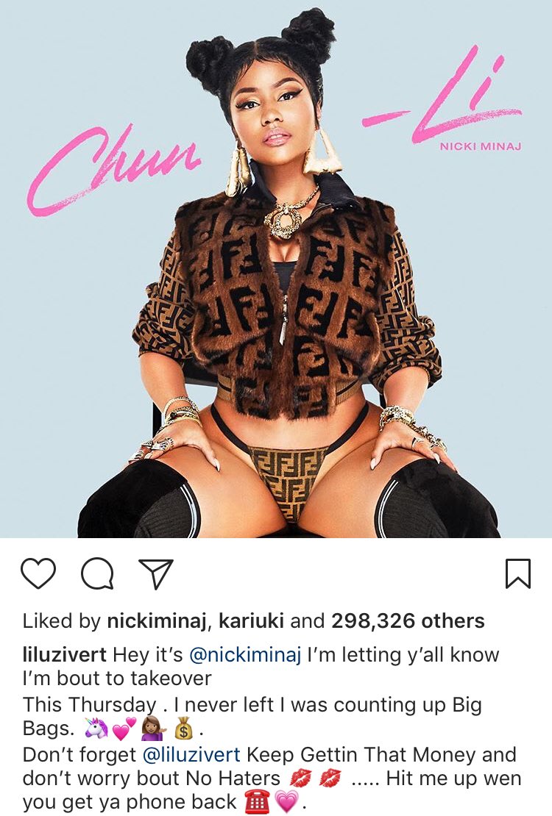Open liluzivert username at caption start

click(65, 654)
